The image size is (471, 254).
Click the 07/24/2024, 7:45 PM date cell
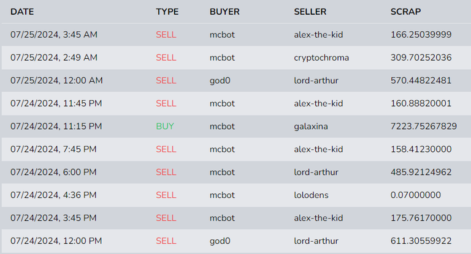tap(53, 149)
